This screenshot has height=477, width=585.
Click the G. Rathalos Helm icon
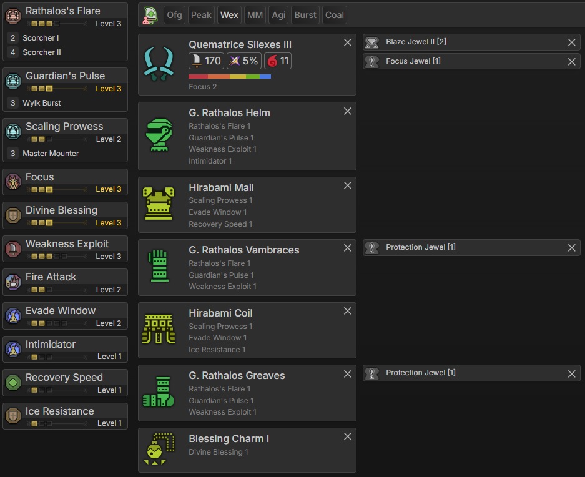tap(159, 135)
